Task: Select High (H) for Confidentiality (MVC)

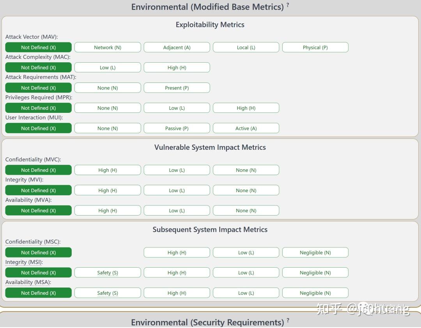Action: [x=108, y=170]
